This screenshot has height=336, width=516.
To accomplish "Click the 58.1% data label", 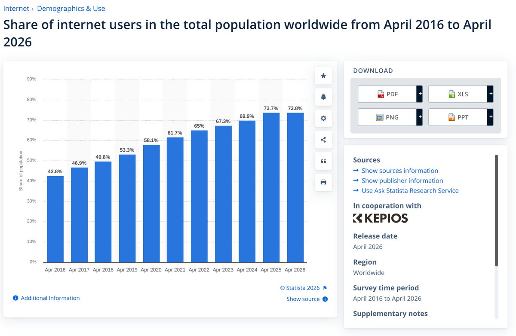I will [x=151, y=140].
